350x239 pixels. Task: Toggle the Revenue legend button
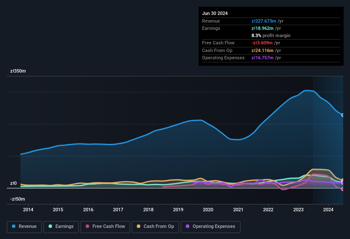[24, 227]
